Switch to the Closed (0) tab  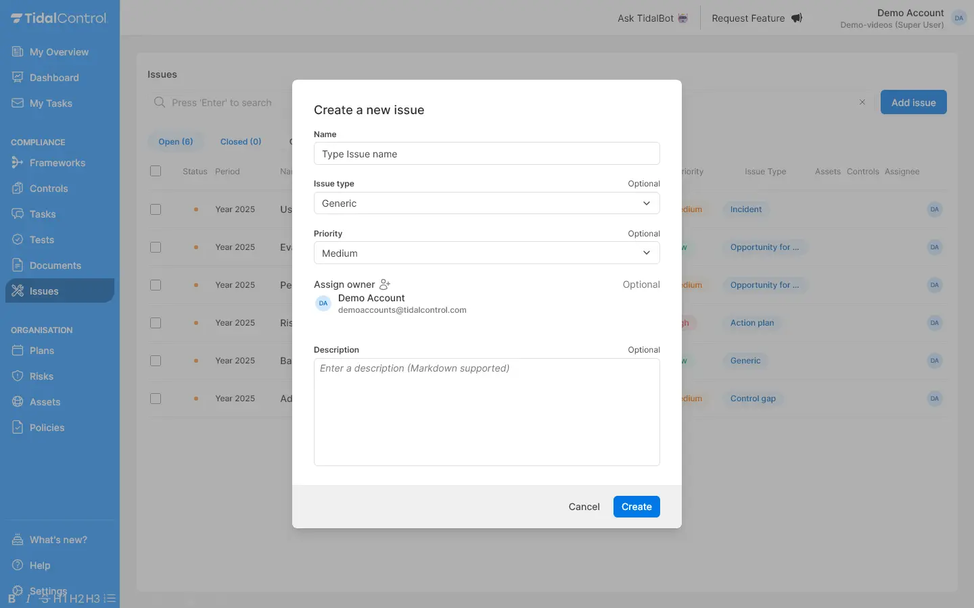coord(240,142)
